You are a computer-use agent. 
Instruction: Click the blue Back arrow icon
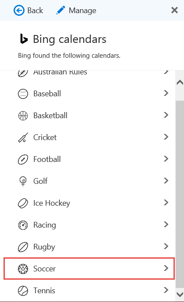click(x=19, y=11)
